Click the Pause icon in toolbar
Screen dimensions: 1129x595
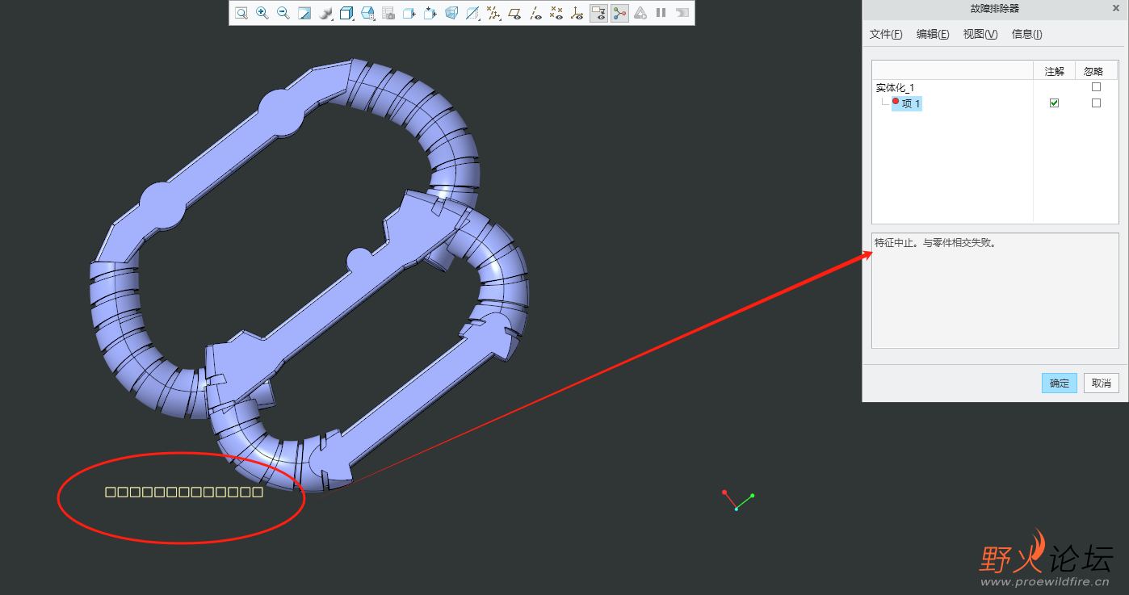[661, 13]
